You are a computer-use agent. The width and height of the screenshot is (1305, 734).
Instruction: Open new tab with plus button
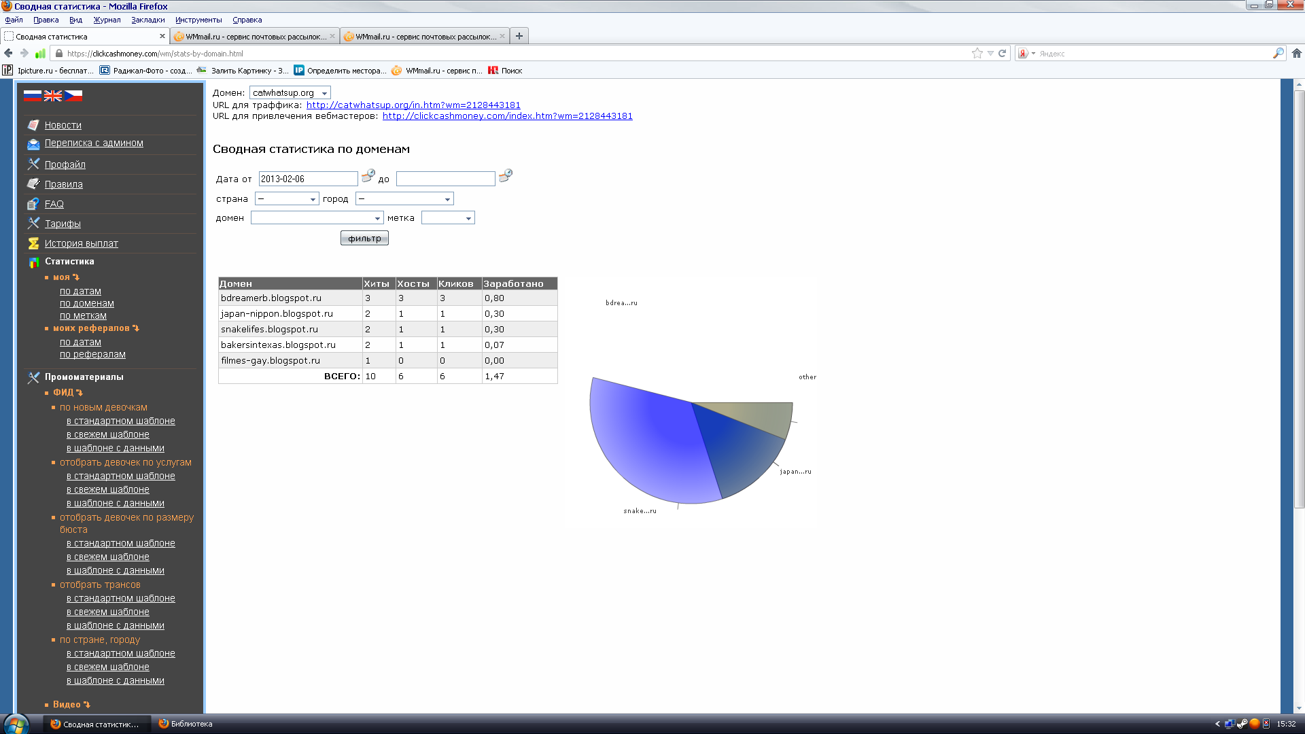pos(519,36)
